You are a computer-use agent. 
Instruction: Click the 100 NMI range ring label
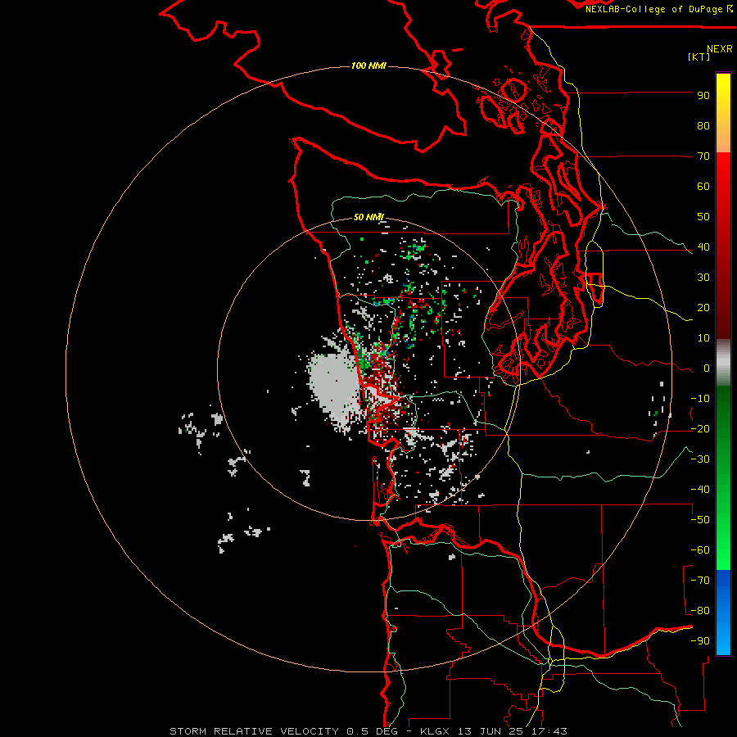point(368,66)
